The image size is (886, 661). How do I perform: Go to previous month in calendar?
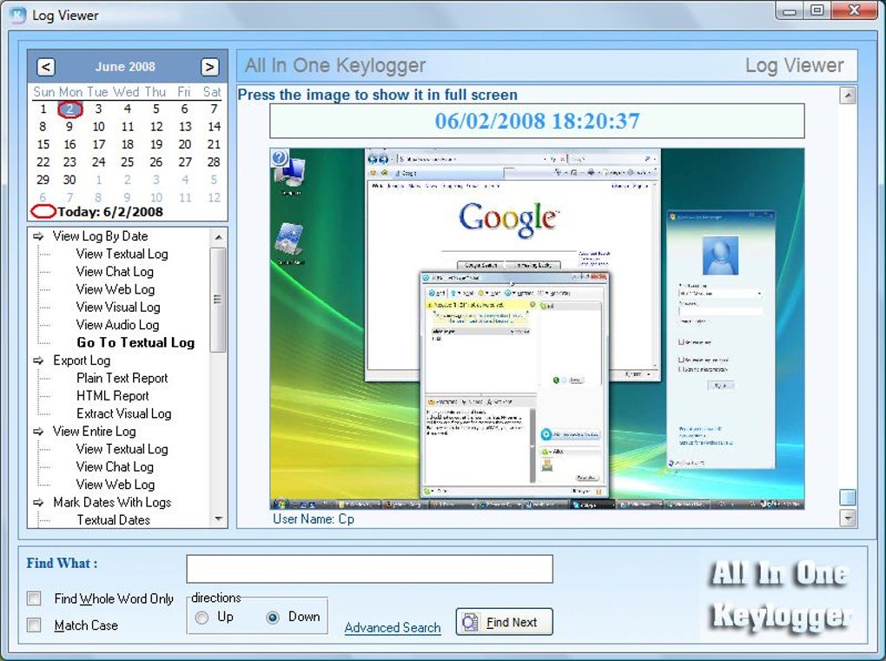click(x=46, y=67)
